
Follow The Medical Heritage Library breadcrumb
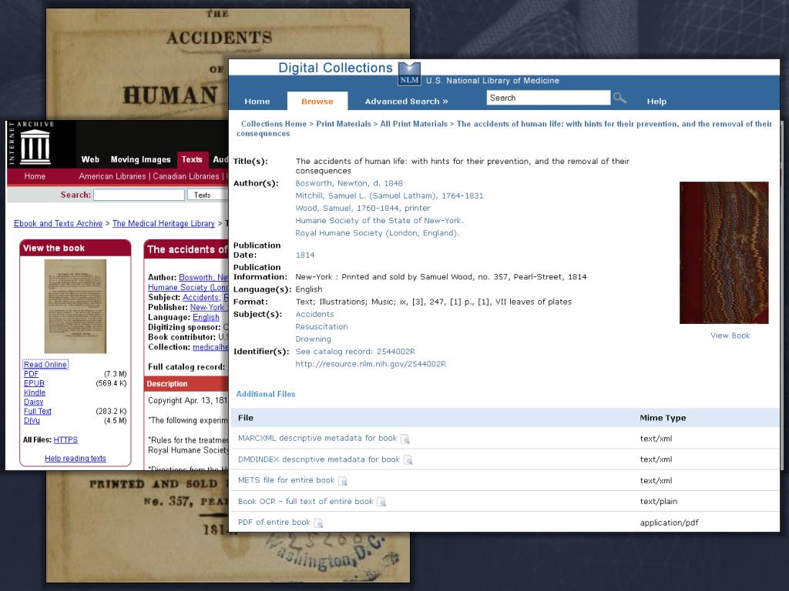pos(163,224)
